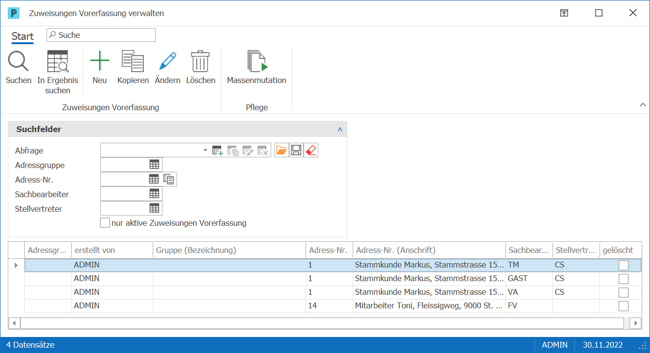Clear search fields with the eraser icon

tap(311, 151)
